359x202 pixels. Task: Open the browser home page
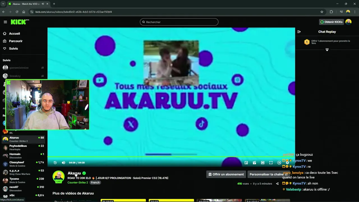[24, 12]
